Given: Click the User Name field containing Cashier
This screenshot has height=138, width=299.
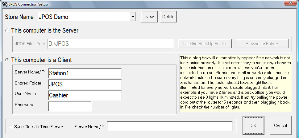Looking at the screenshot, I should [85, 95].
